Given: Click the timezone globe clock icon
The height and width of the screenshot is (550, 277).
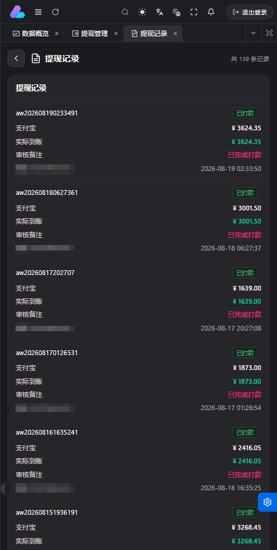Looking at the screenshot, I should click(x=177, y=13).
